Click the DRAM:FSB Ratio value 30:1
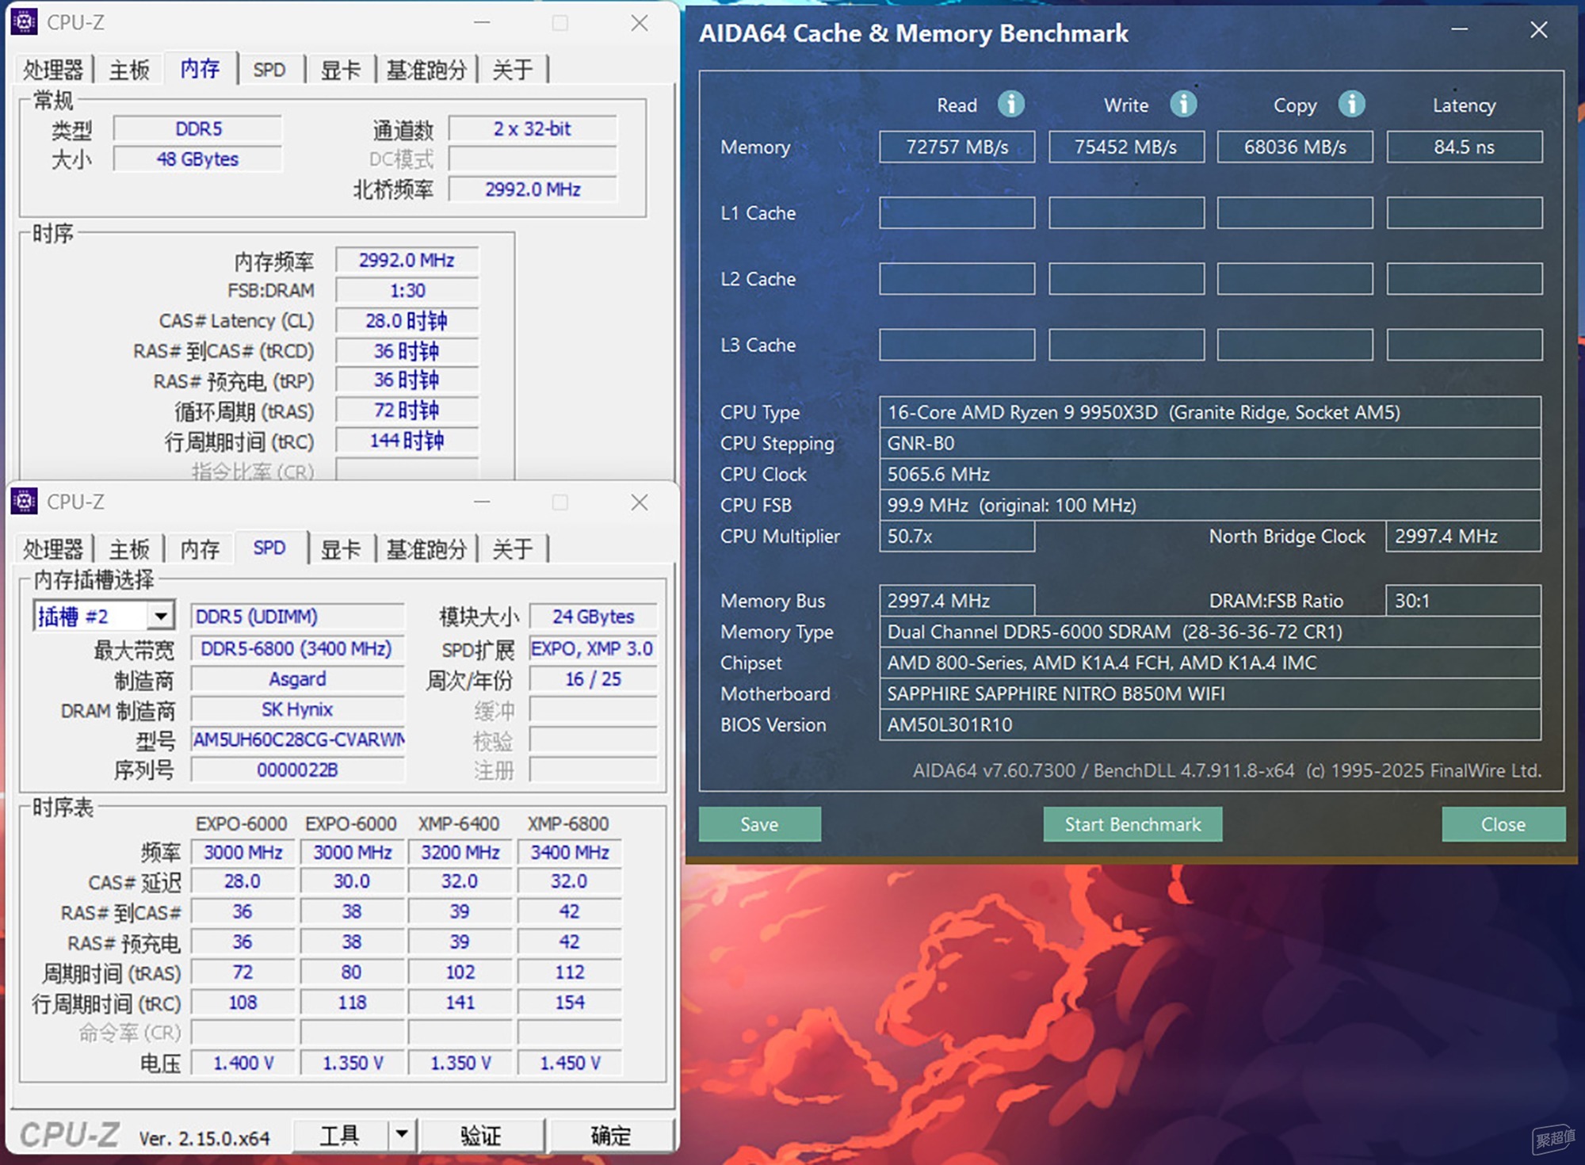This screenshot has width=1585, height=1165. [x=1463, y=601]
